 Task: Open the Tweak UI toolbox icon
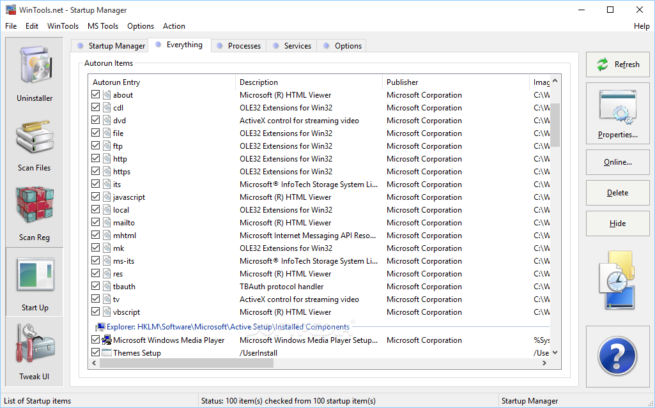click(35, 344)
